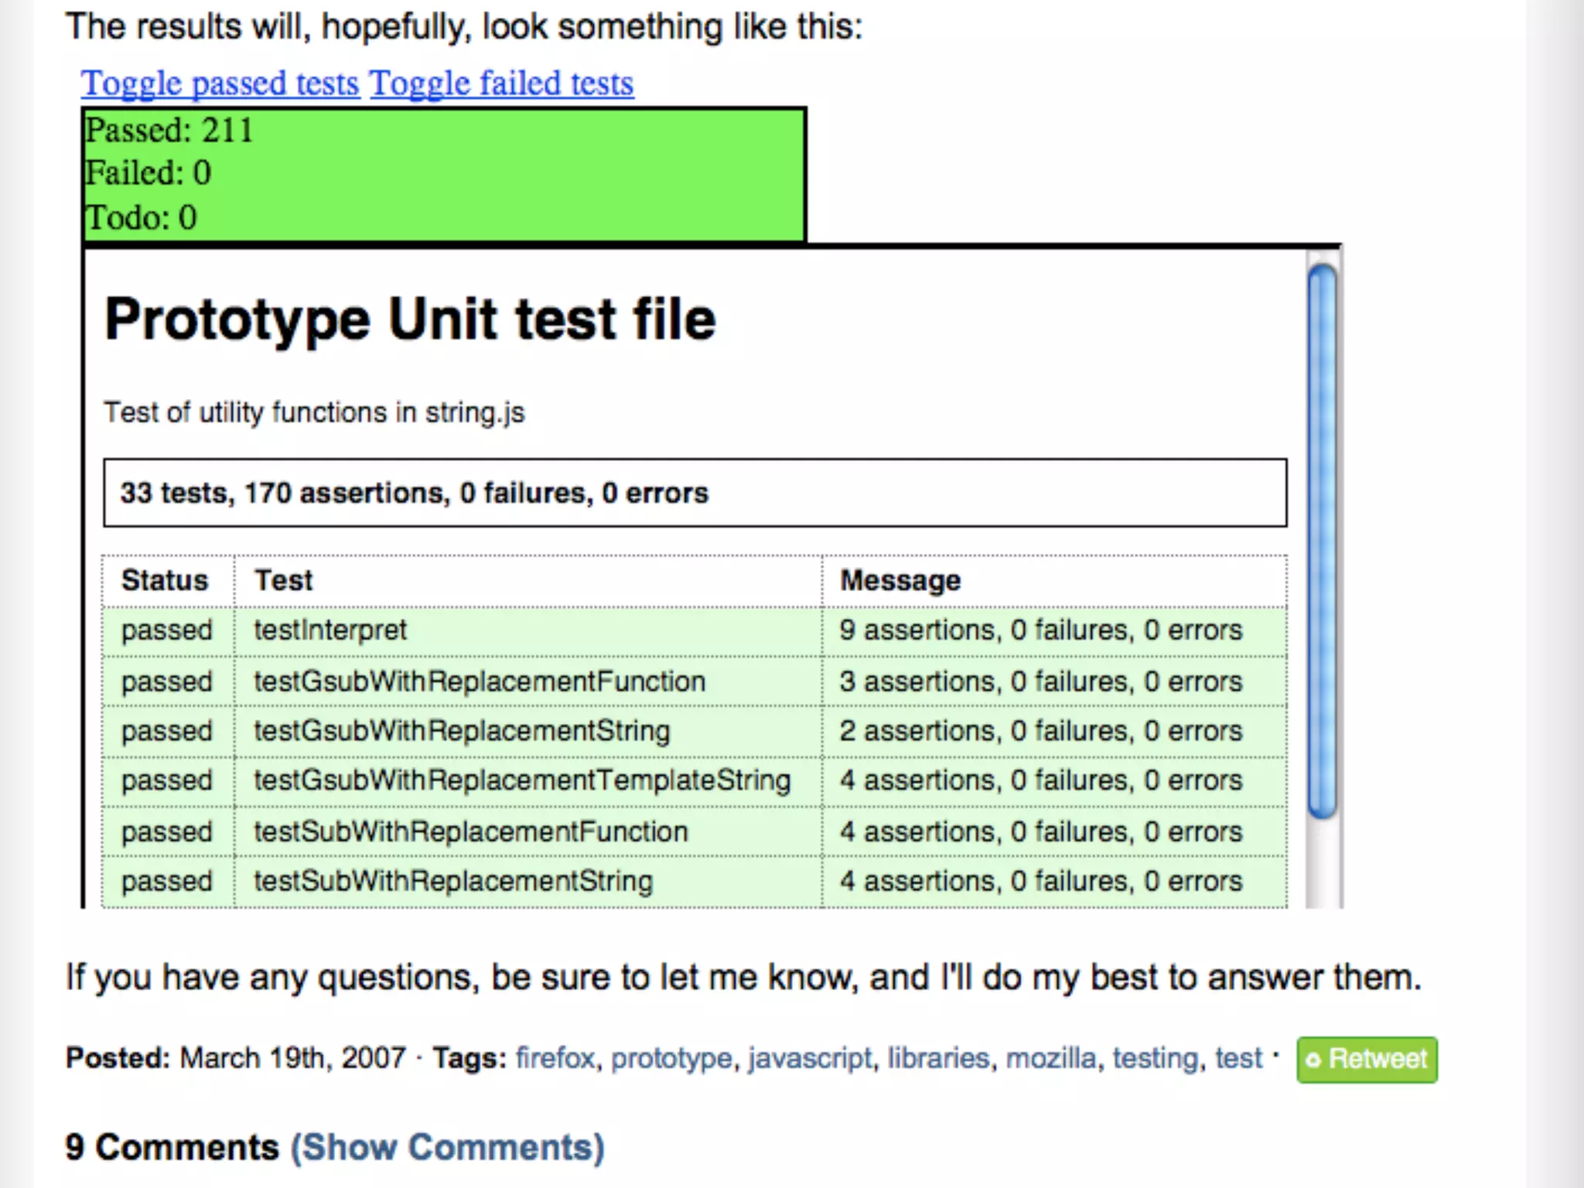Click the scrollbar track below the thumb
1584x1188 pixels.
[x=1323, y=862]
